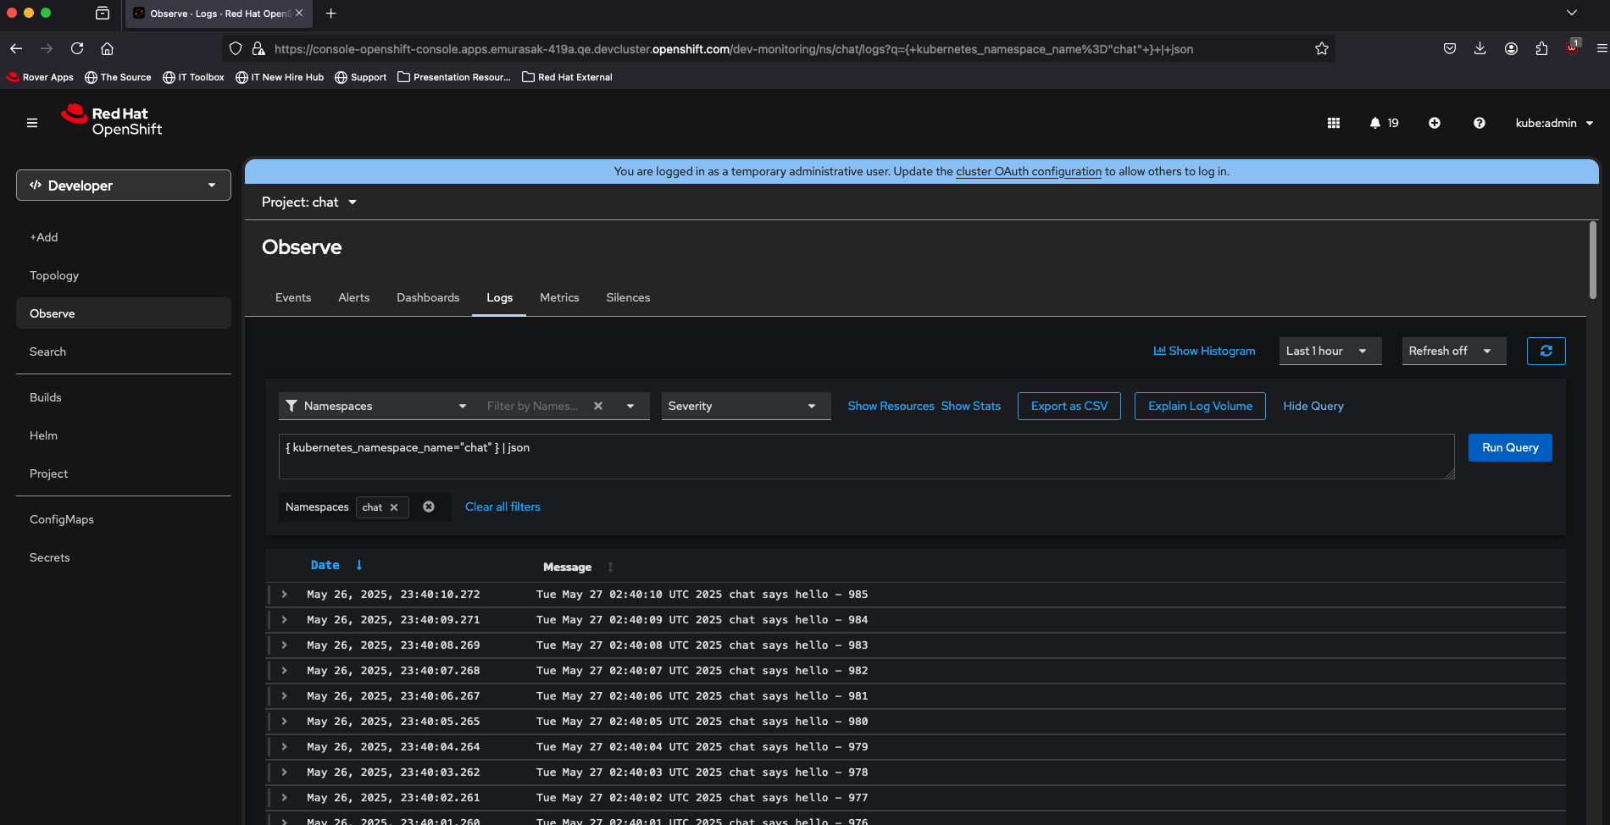
Task: Open the Last 1 hour time range dropdown
Action: pyautogui.click(x=1329, y=351)
